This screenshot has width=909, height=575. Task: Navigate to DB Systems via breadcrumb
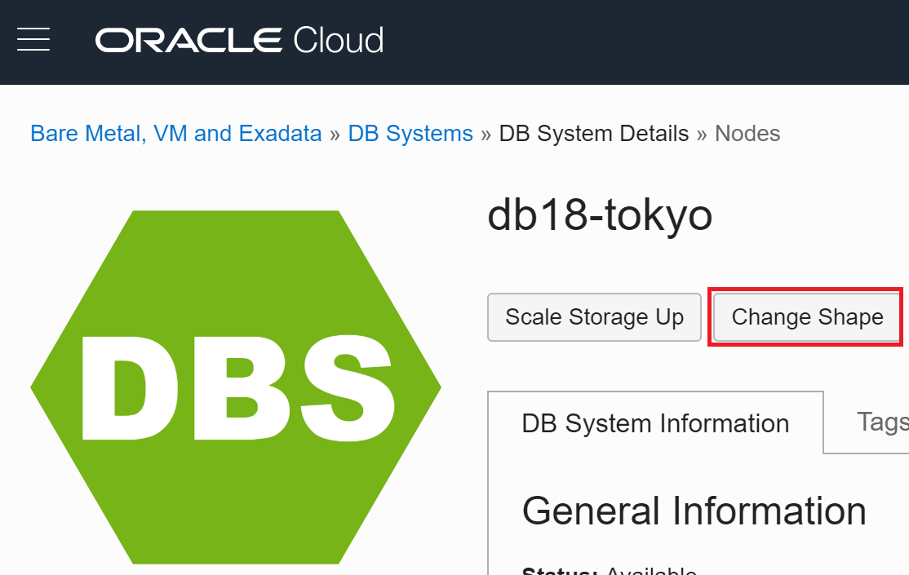tap(410, 133)
